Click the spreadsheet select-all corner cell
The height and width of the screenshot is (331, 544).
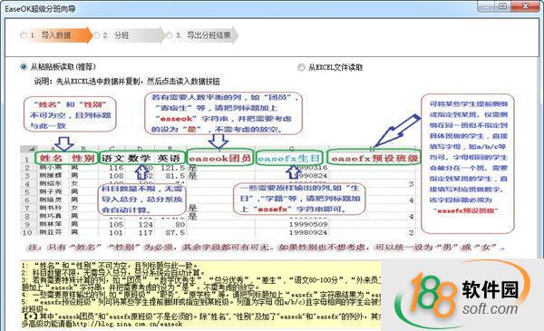(x=28, y=149)
